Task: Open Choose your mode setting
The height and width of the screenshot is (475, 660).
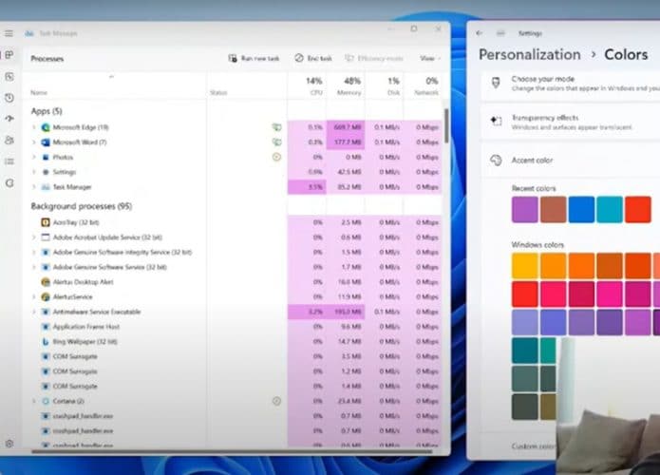Action: click(571, 84)
